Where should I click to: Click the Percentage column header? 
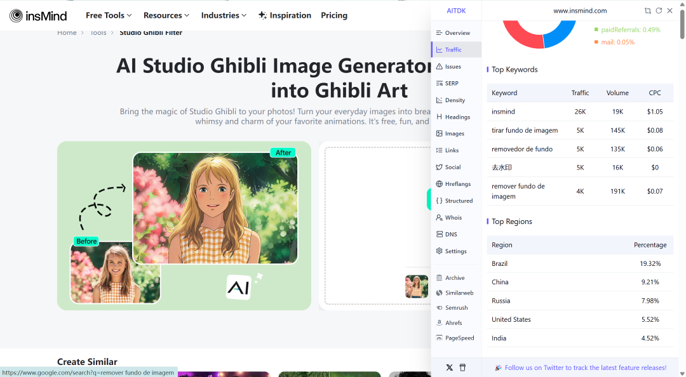650,245
